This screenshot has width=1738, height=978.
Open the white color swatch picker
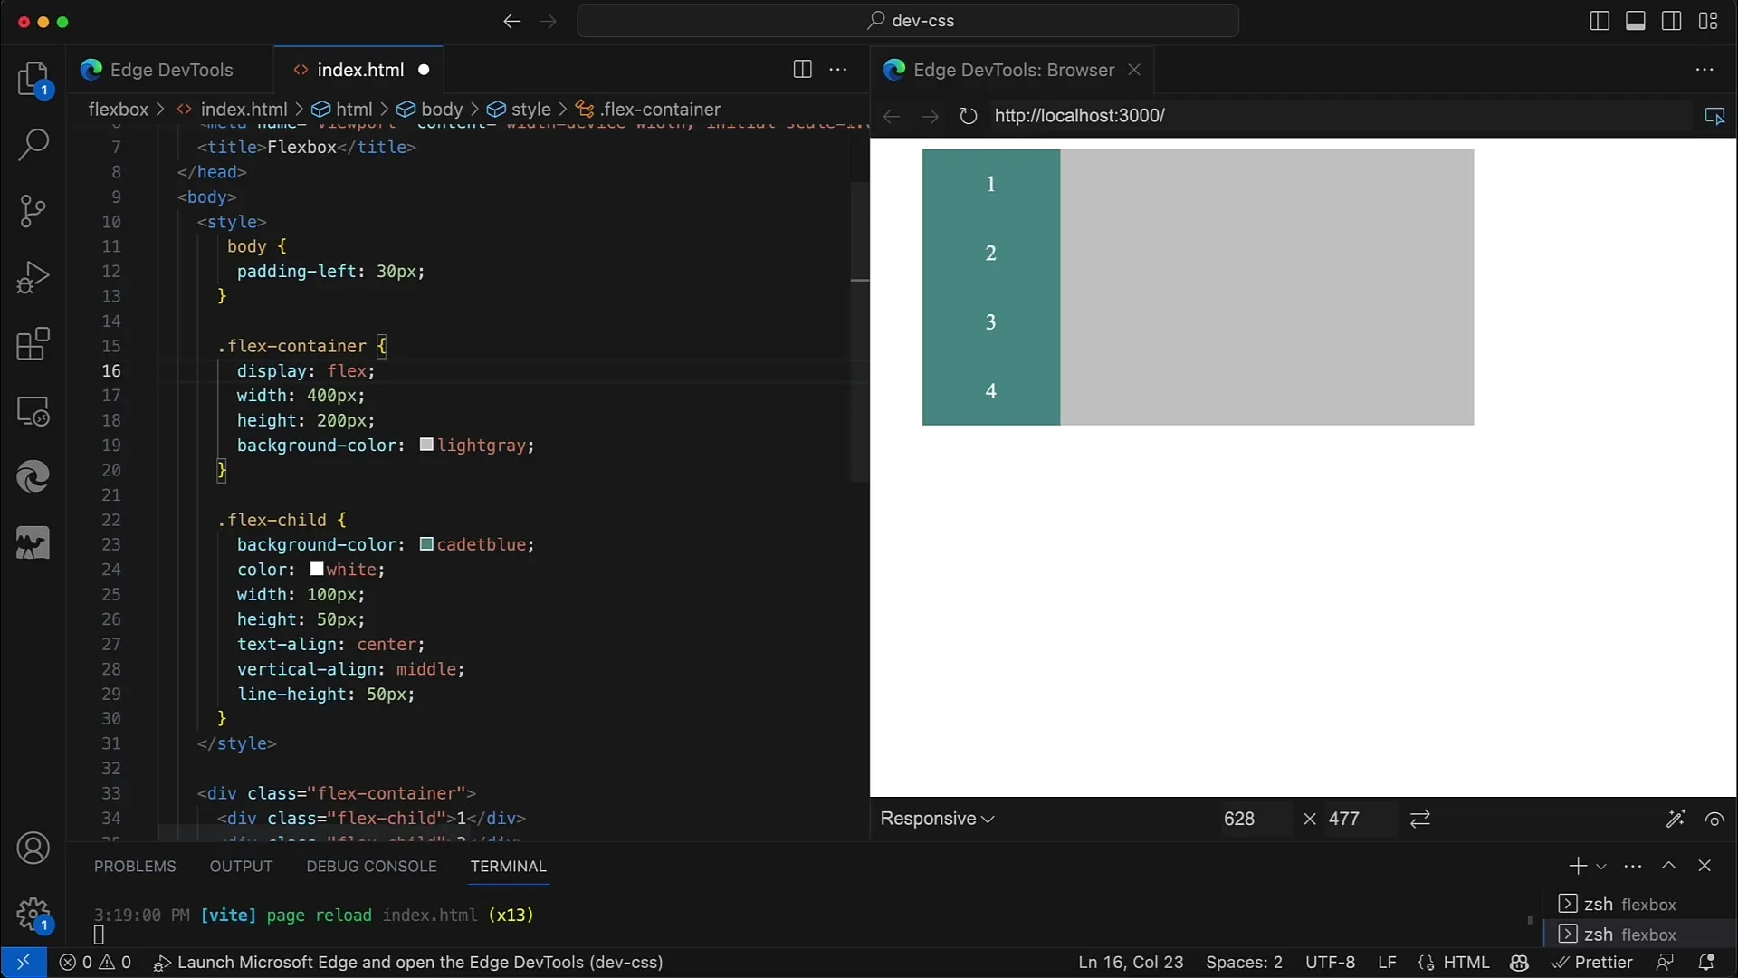click(x=317, y=569)
